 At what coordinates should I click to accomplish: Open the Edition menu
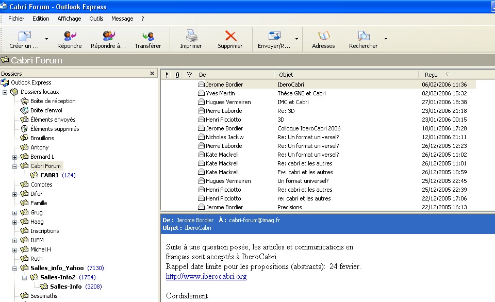point(41,19)
